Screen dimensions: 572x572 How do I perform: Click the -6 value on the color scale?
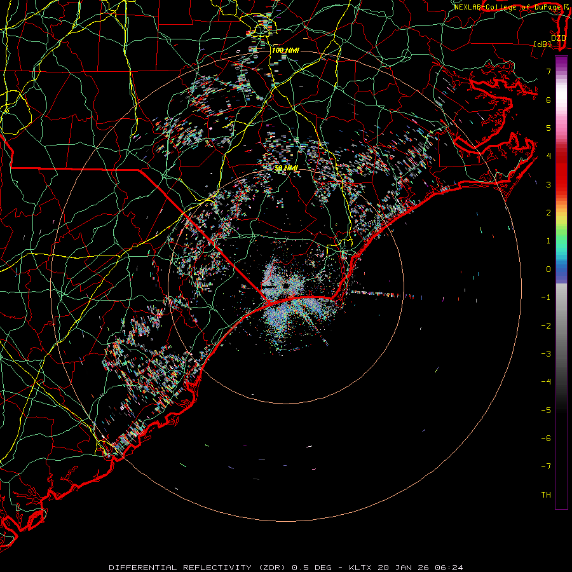pyautogui.click(x=546, y=439)
